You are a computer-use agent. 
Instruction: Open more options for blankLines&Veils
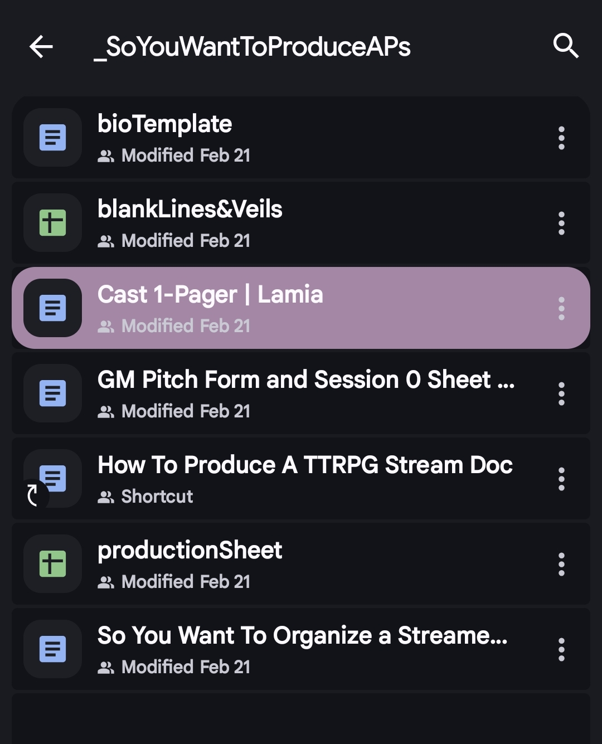click(x=561, y=223)
